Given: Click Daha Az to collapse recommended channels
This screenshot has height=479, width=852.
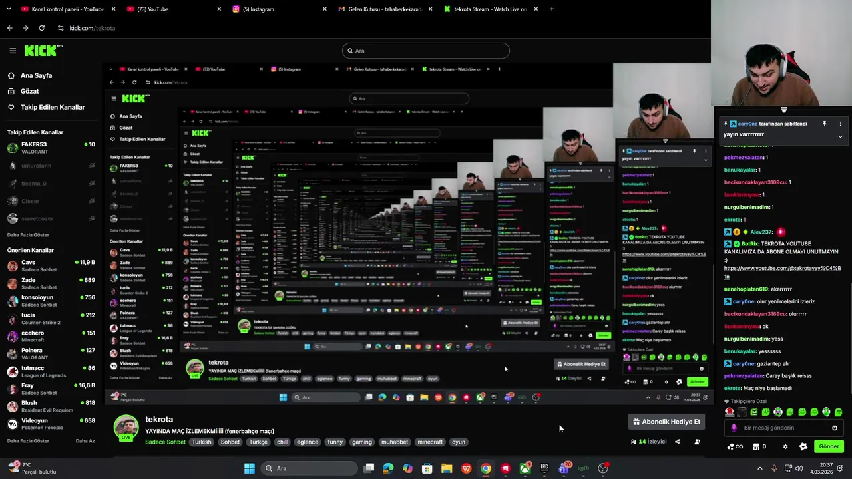Looking at the screenshot, I should pyautogui.click(x=85, y=441).
